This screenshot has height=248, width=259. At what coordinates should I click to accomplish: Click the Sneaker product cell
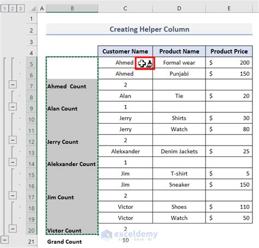pos(179,184)
